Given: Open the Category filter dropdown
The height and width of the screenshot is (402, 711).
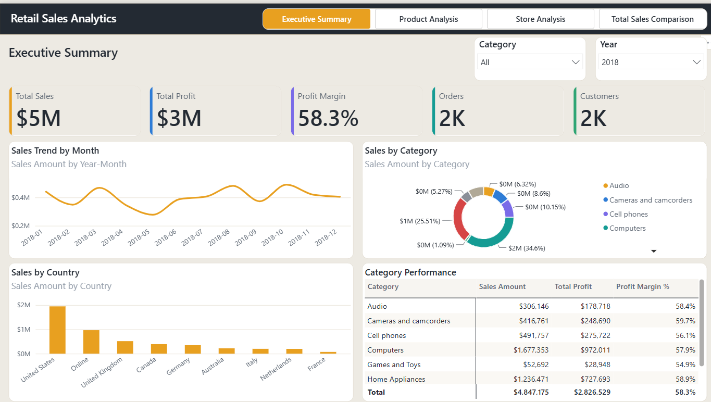Looking at the screenshot, I should point(530,62).
